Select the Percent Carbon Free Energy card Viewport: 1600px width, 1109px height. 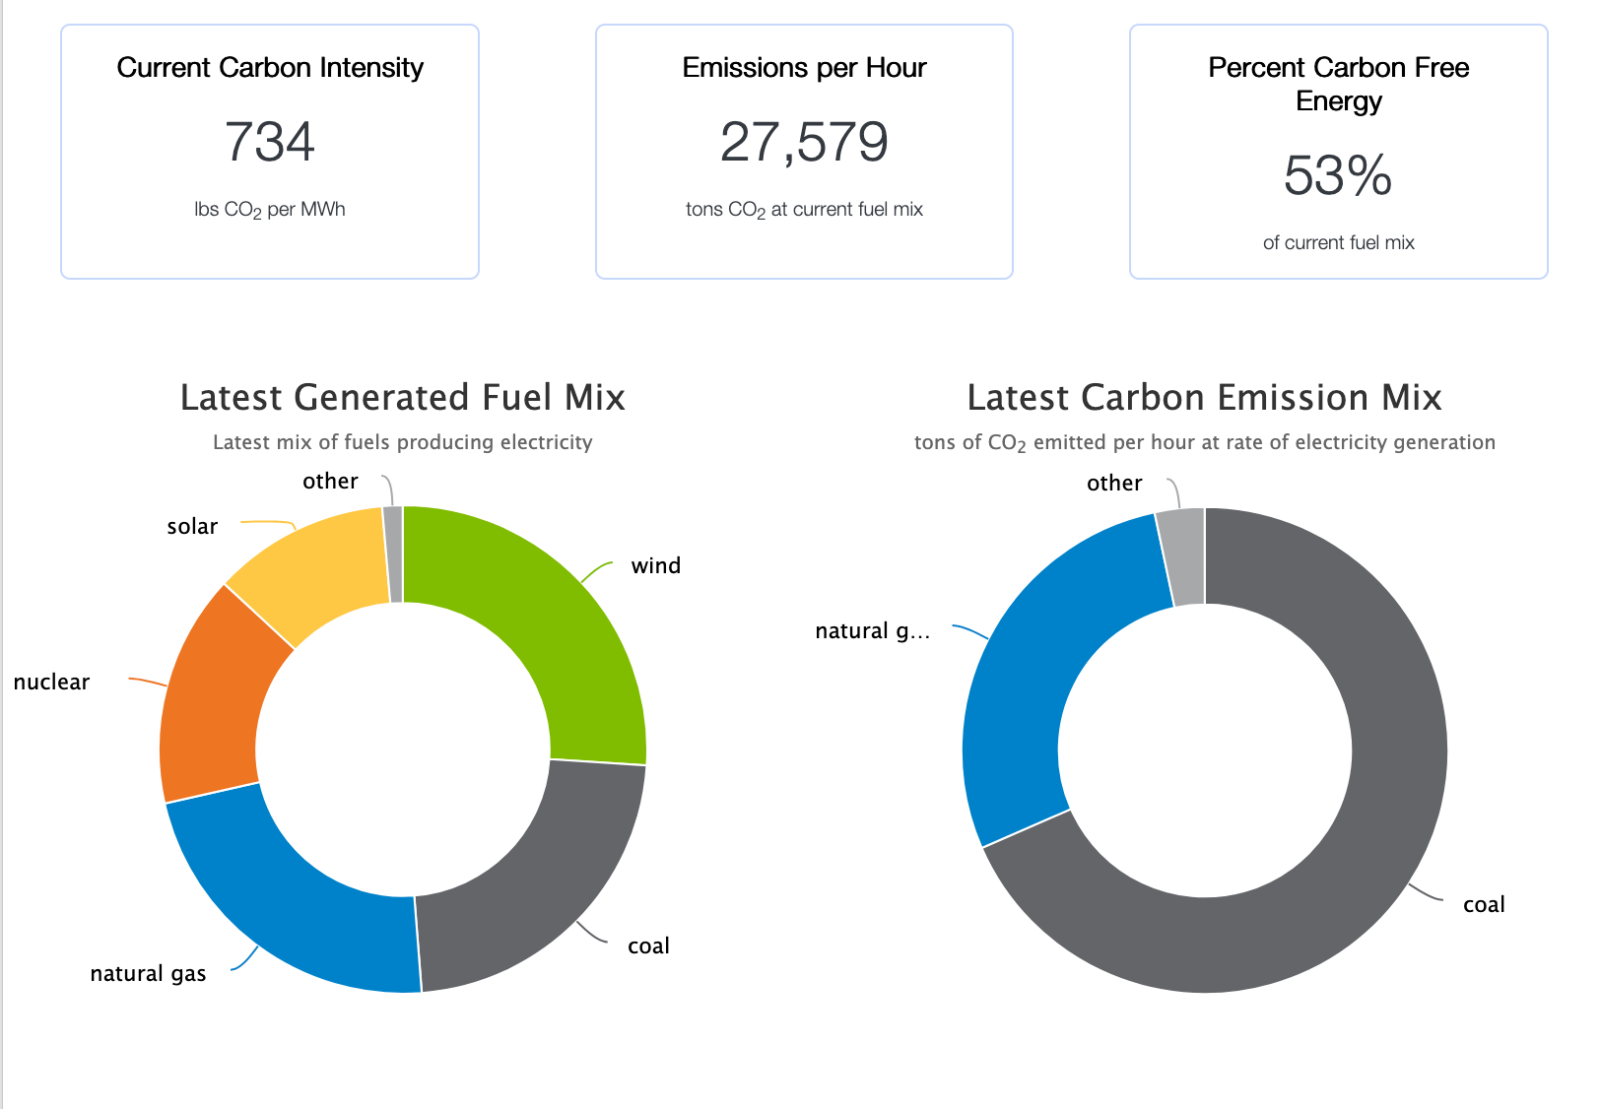coord(1338,152)
